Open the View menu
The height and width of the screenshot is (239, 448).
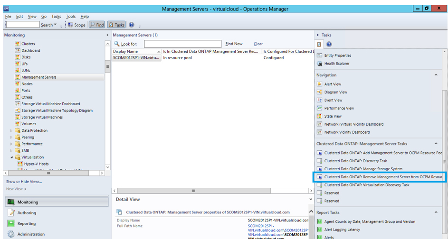tap(32, 16)
